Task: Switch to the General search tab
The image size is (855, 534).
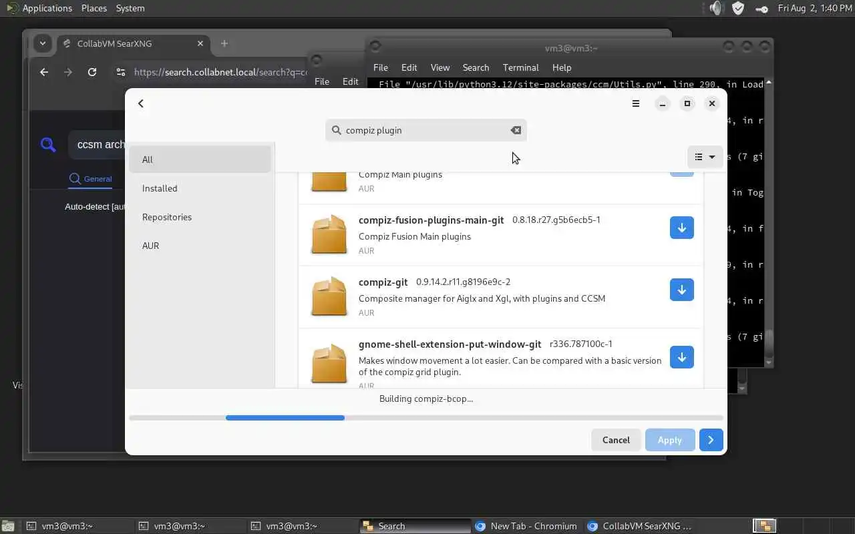Action: click(x=91, y=179)
